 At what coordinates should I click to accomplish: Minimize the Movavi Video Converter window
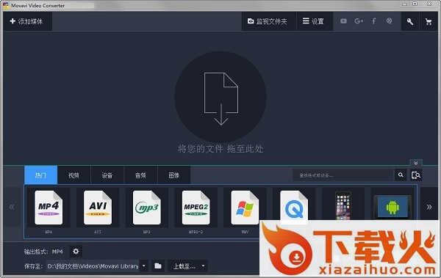pos(405,4)
